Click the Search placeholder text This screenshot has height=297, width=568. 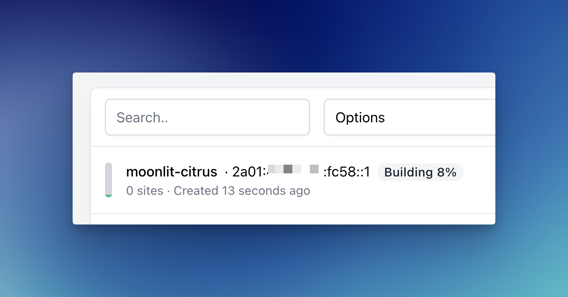tap(143, 117)
